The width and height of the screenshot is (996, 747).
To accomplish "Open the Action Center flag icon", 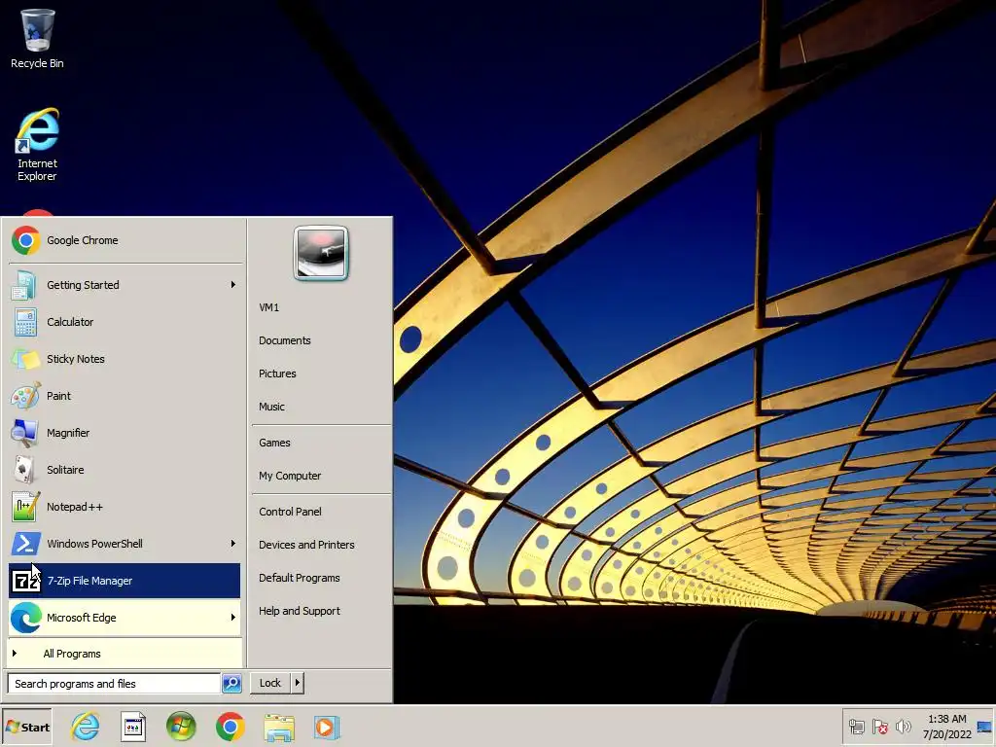I will pos(879,727).
